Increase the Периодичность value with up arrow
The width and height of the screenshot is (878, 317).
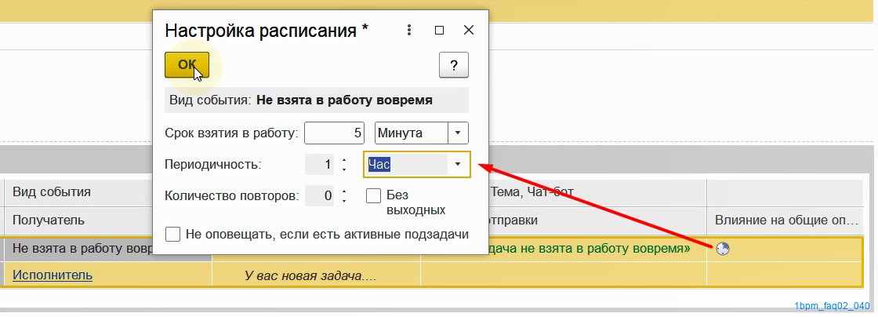pos(344,161)
